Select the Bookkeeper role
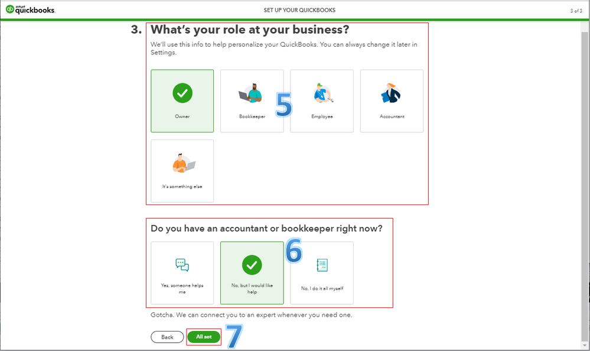Screen dimensions: 590x351 tap(252, 100)
